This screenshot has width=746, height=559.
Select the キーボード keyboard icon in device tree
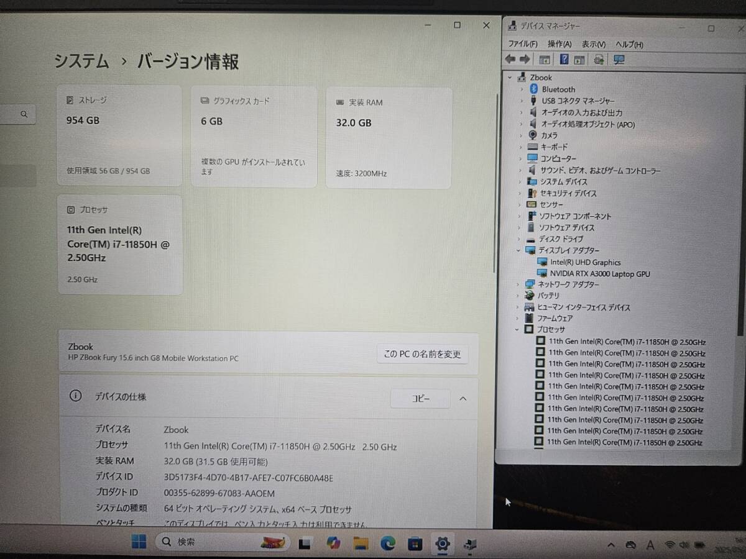(532, 147)
